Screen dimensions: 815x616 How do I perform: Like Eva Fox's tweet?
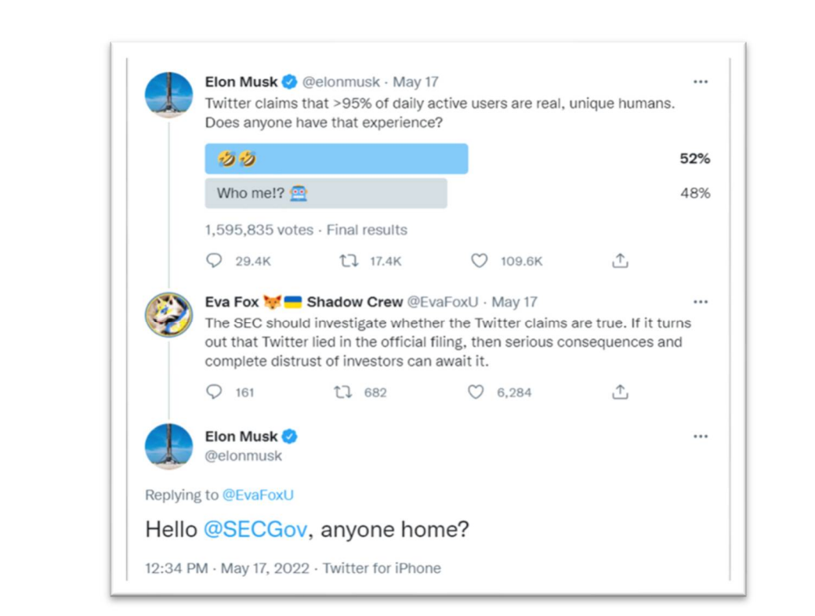(476, 392)
